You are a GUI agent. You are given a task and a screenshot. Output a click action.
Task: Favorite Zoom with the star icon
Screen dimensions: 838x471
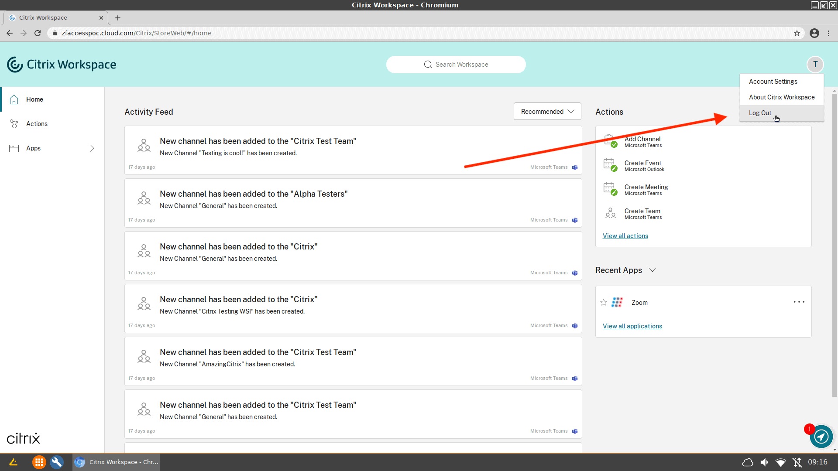pos(604,302)
